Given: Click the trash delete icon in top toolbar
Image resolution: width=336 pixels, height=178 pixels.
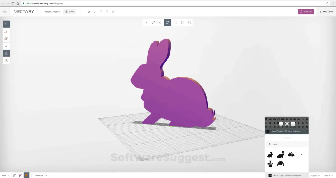Looking at the screenshot, I should click(x=113, y=11).
